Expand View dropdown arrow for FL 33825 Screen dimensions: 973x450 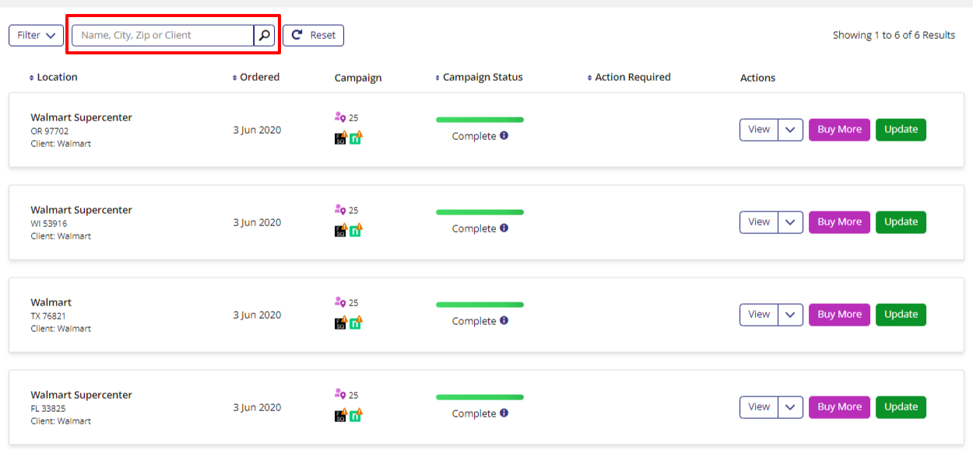coord(790,407)
